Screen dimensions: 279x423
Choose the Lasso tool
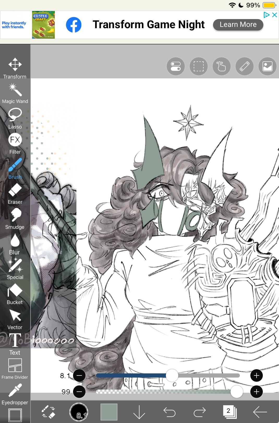15,118
